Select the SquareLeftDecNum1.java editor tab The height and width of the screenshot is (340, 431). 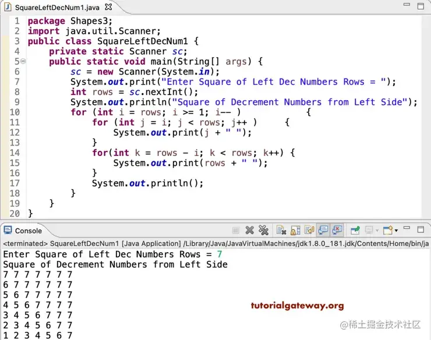[x=57, y=8]
